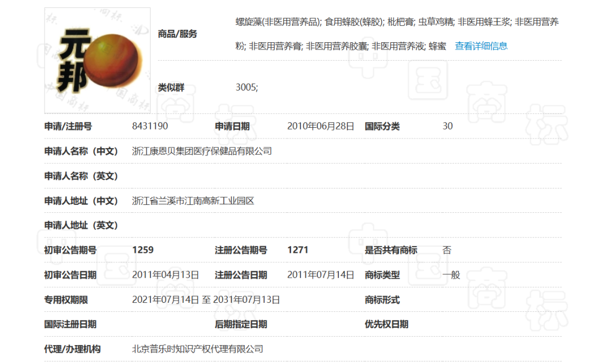Select the registration number 8431190
Screen dimensions: 609x362
[x=150, y=126]
